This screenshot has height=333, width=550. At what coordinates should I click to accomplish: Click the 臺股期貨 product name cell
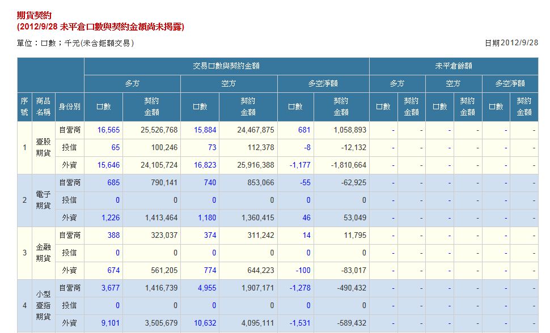(44, 148)
